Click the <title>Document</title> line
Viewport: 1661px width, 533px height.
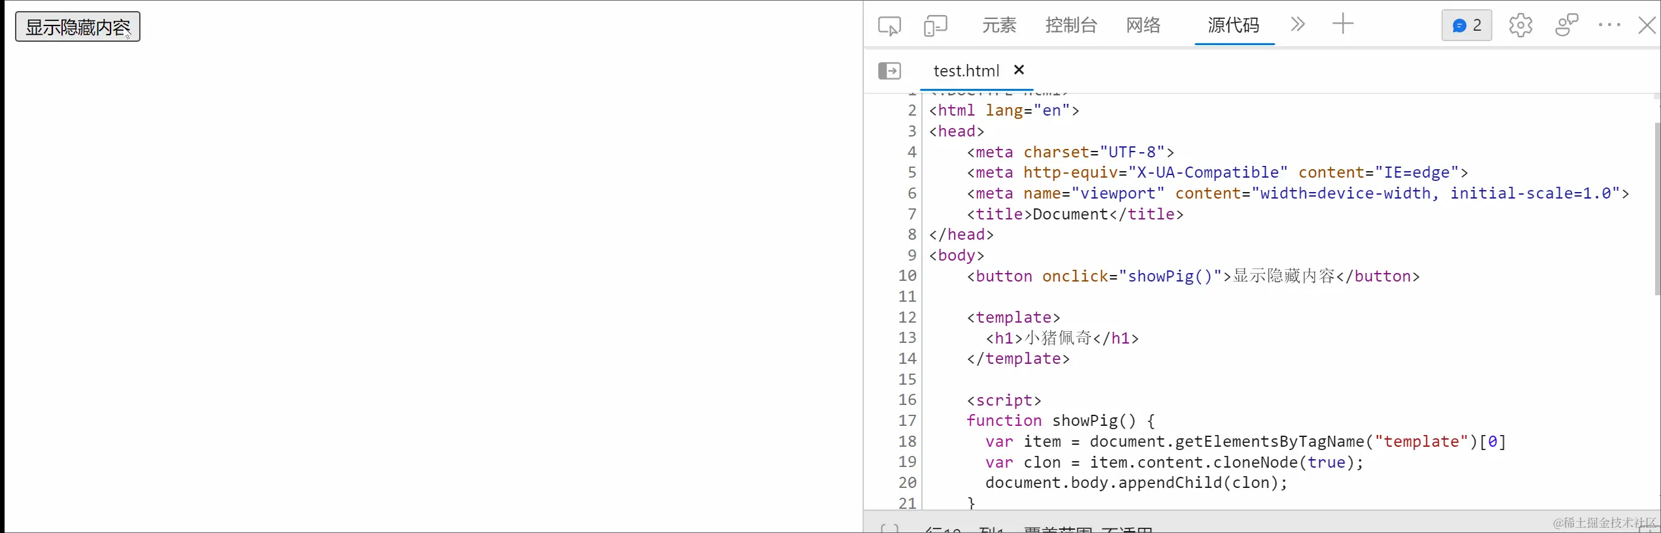[1075, 214]
